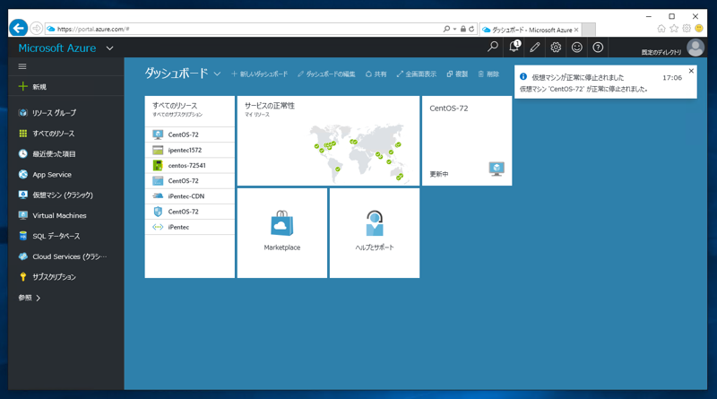Screen dimensions: 717x399
Task: Click the browser forward arrow button
Action: pos(36,29)
